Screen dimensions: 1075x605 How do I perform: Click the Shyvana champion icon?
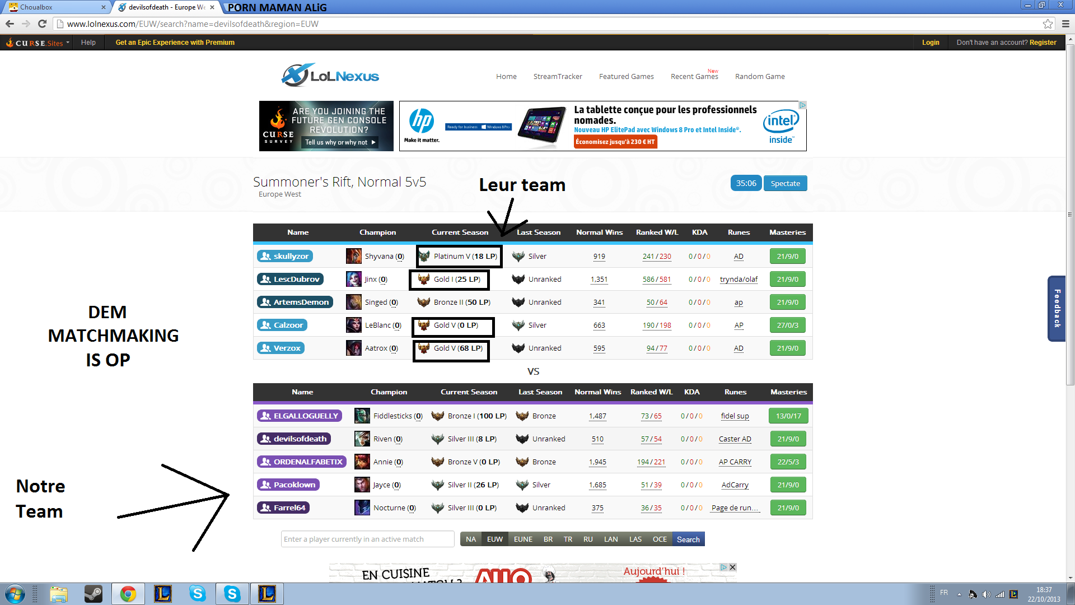(353, 256)
